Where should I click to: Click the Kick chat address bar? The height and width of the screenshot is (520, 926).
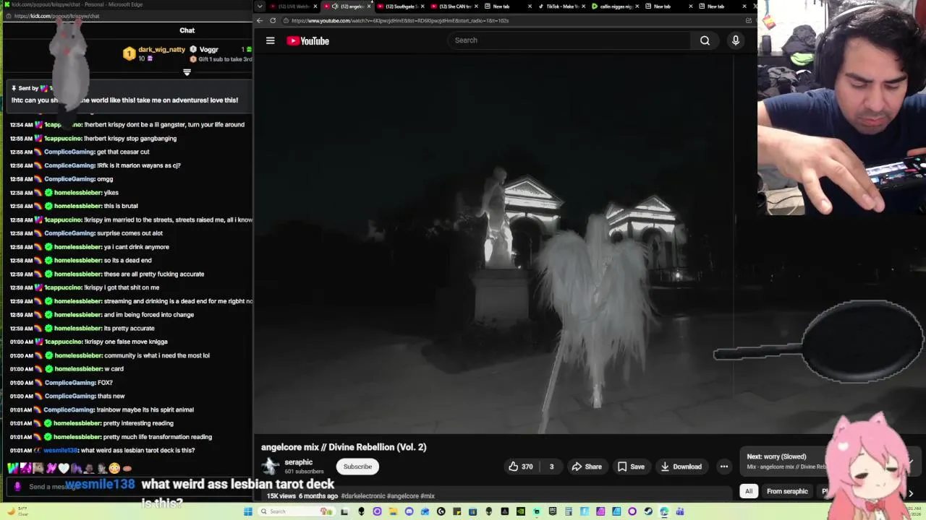(x=127, y=16)
